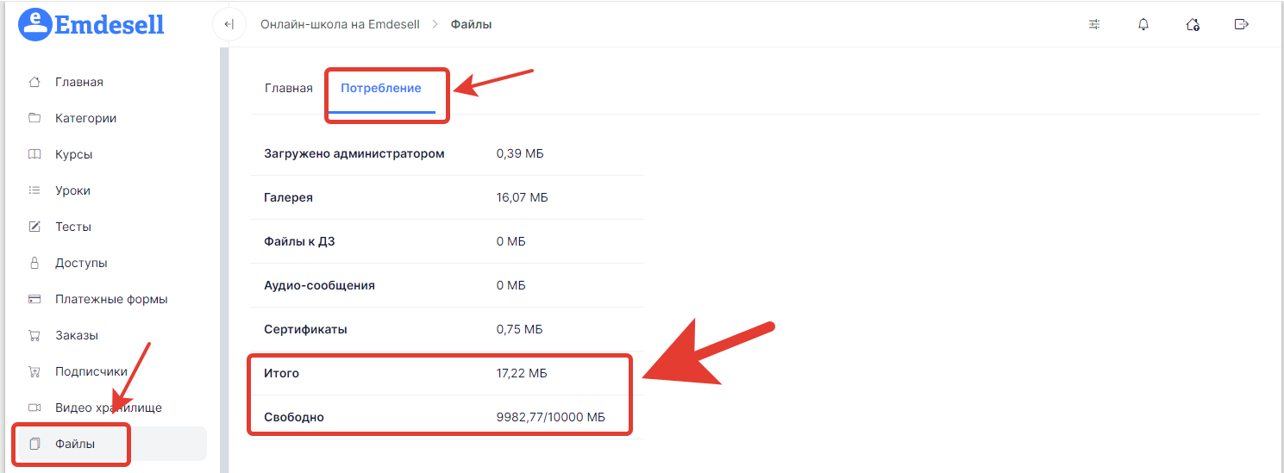Click the Сертификаты label
Screen dimensions: 1284x473
[x=305, y=329]
